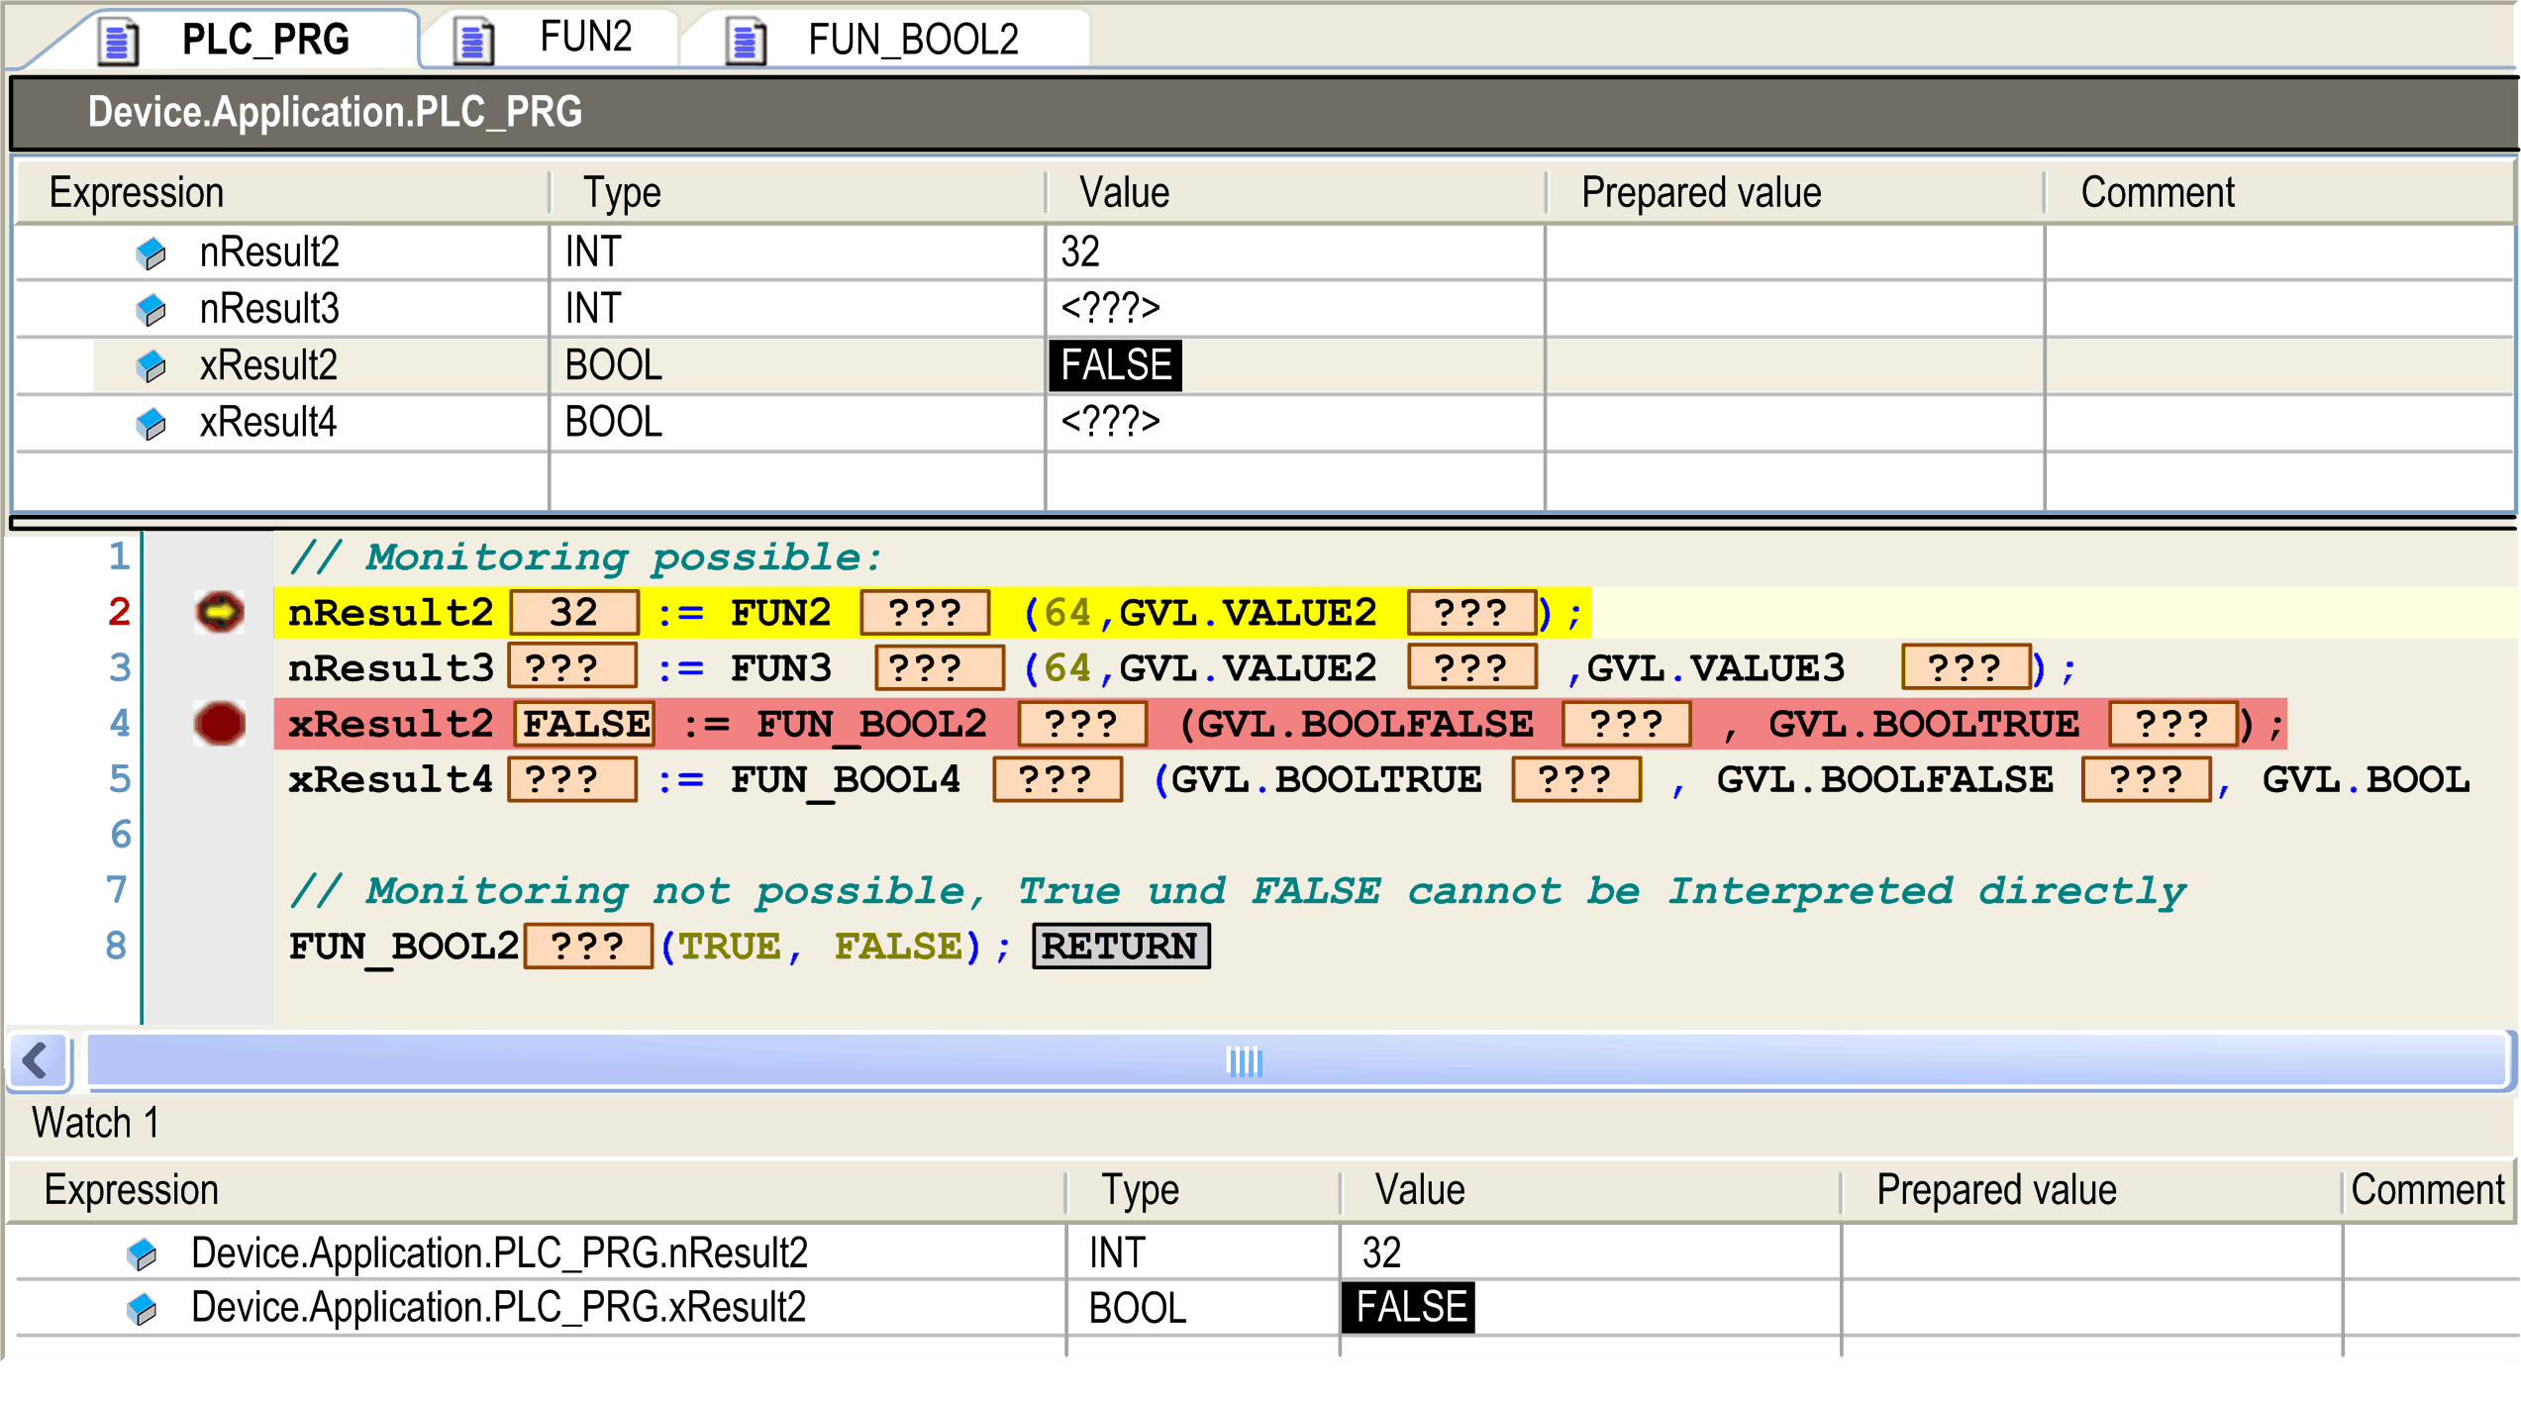Switch to the FUN2 tab
The width and height of the screenshot is (2521, 1403).
pos(584,38)
